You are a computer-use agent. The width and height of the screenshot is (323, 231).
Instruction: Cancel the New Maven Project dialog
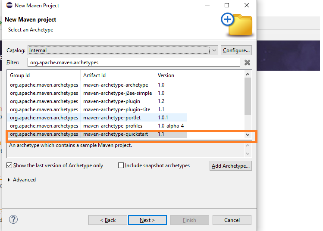[x=232, y=220]
